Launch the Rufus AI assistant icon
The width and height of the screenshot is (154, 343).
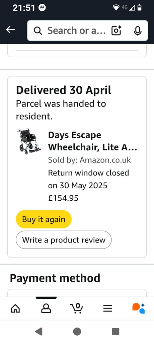click(x=139, y=308)
